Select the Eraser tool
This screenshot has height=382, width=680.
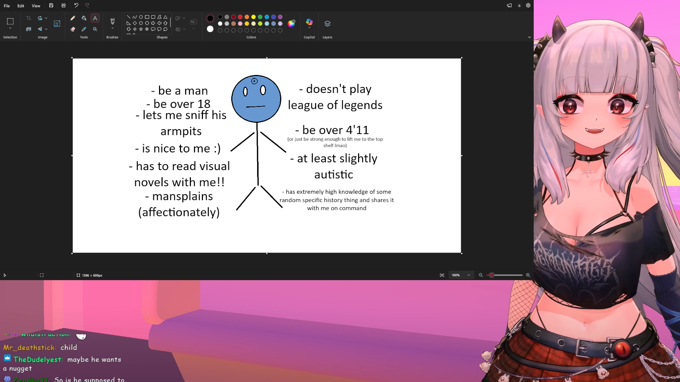click(73, 29)
